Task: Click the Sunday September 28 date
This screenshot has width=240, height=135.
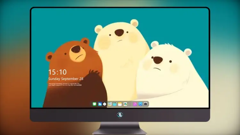Action: (x=66, y=79)
